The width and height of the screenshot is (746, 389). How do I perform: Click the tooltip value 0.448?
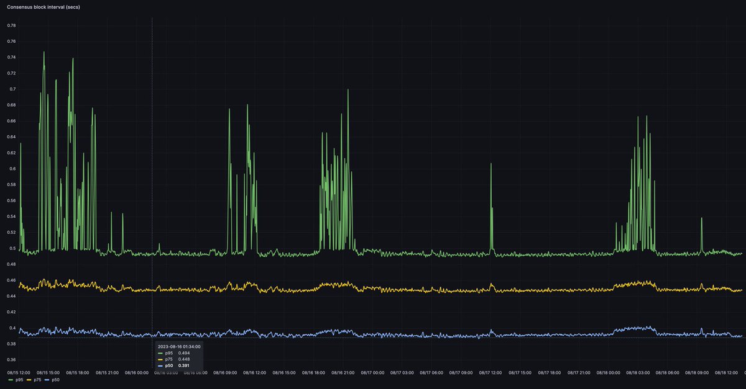click(x=184, y=359)
